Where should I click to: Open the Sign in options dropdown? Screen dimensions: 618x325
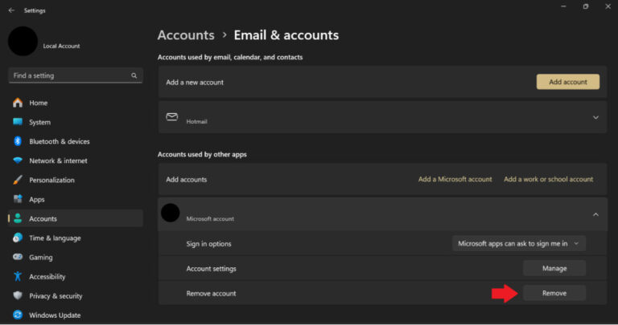(x=519, y=244)
